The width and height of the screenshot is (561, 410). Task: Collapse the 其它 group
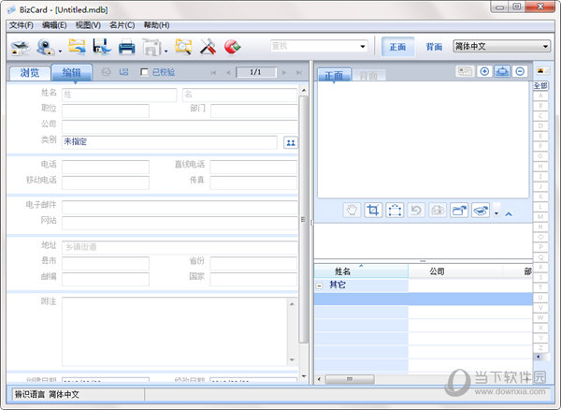coord(320,286)
